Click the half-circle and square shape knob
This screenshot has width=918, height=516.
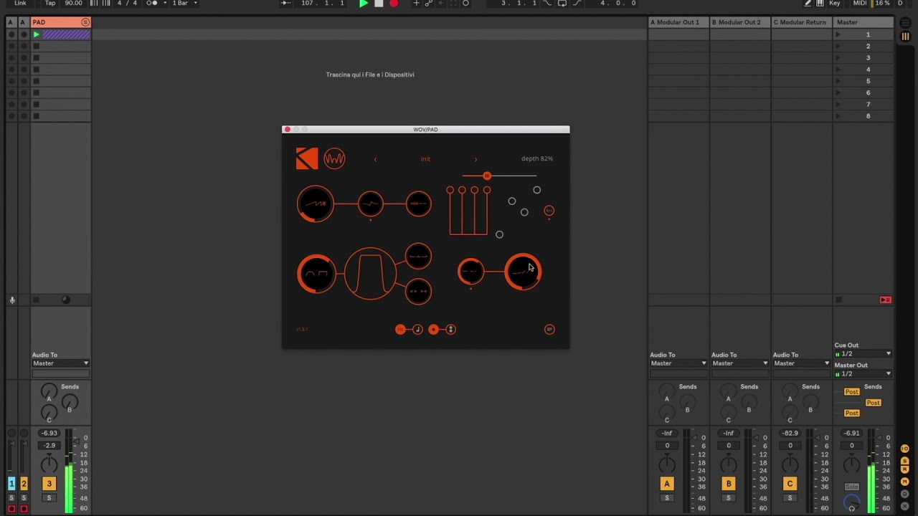click(316, 273)
